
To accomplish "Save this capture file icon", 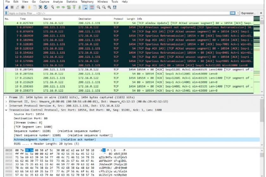I will 35,7.
